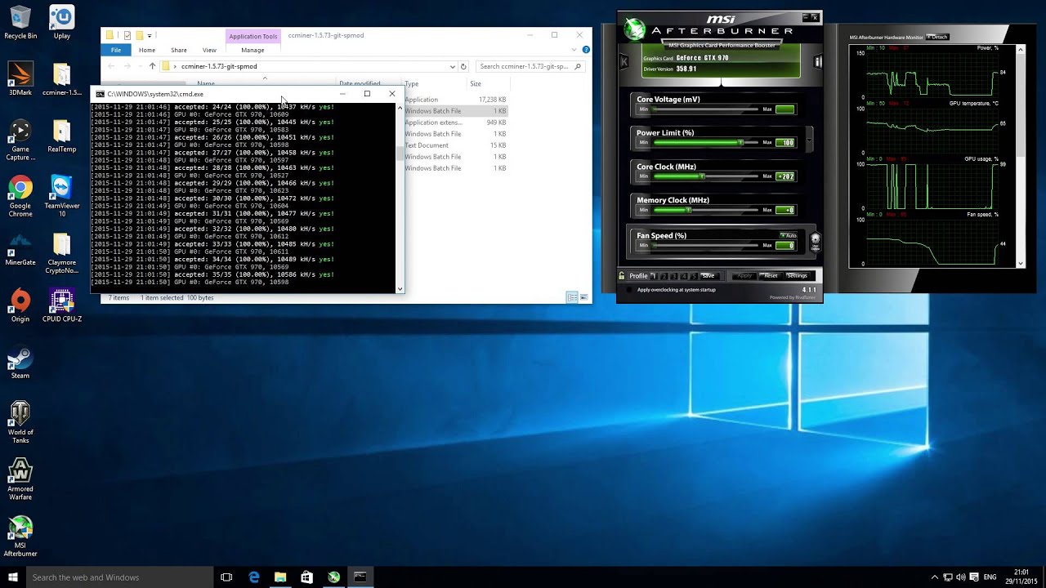The height and width of the screenshot is (588, 1046).
Task: Select the MinerGate desktop icon
Action: click(20, 249)
